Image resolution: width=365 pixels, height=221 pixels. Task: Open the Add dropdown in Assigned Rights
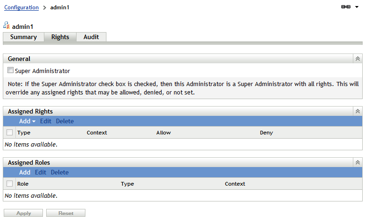click(x=27, y=121)
